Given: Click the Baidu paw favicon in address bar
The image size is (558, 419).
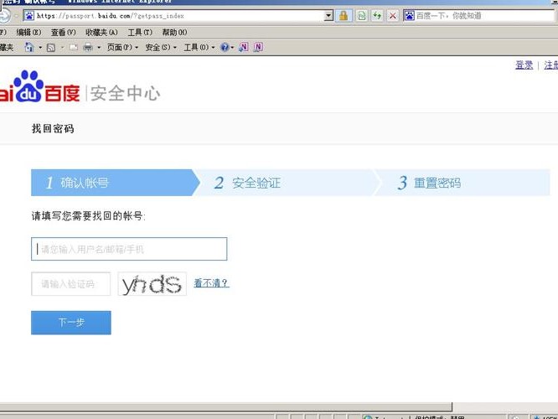Looking at the screenshot, I should (29, 16).
